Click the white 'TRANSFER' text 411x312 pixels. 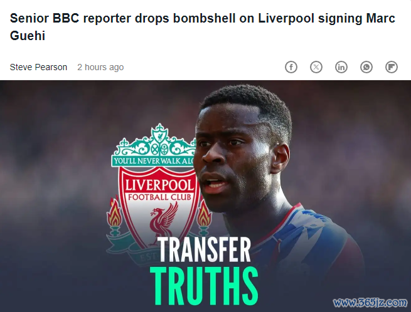tap(204, 249)
